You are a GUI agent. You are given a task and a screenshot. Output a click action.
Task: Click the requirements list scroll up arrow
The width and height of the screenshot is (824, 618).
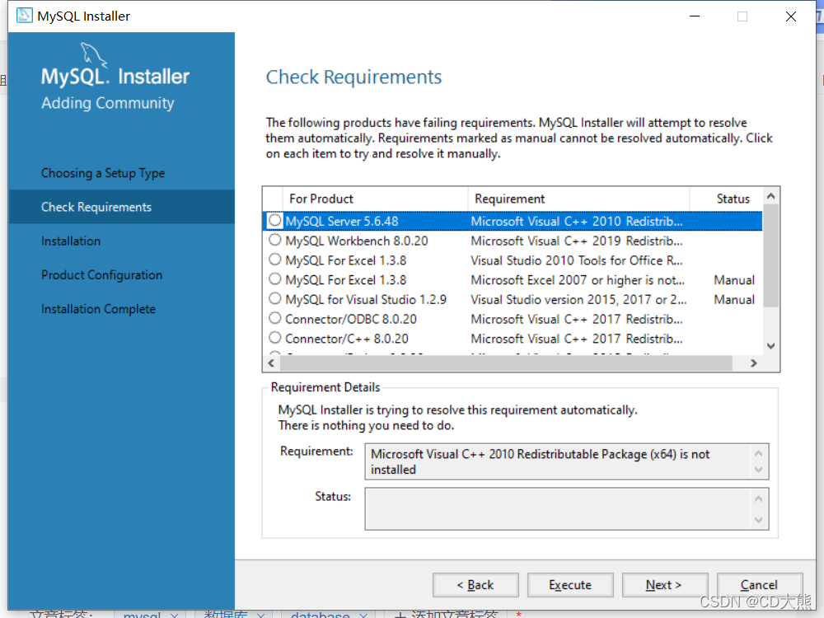coord(771,196)
